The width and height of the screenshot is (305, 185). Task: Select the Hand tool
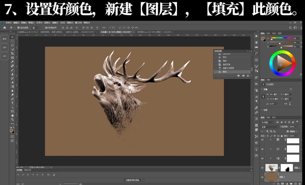coord(12,115)
